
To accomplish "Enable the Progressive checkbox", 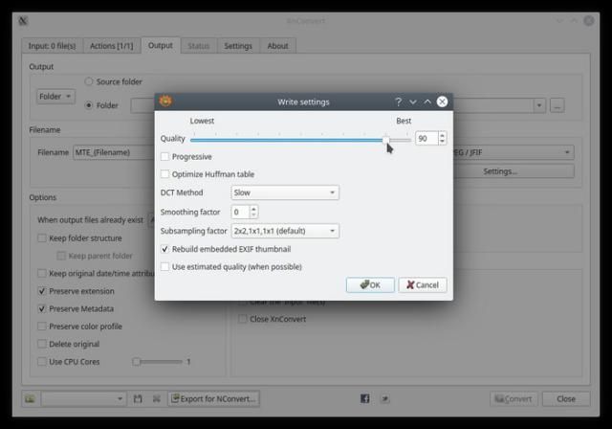I will pyautogui.click(x=165, y=157).
